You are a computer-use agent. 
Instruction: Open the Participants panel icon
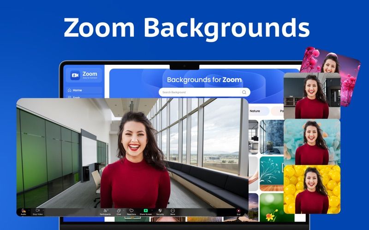(x=105, y=211)
